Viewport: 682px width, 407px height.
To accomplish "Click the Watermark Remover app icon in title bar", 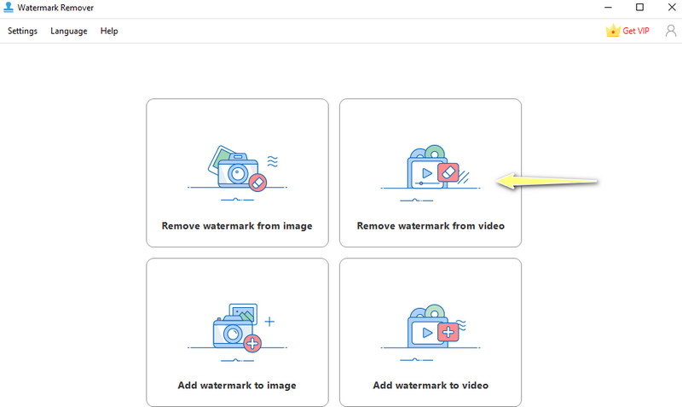I will (9, 8).
